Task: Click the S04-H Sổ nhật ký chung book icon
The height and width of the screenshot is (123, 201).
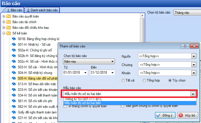Action: tap(14, 73)
